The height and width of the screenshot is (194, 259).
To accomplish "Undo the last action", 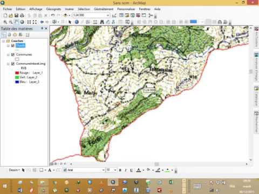I will 53,15.
